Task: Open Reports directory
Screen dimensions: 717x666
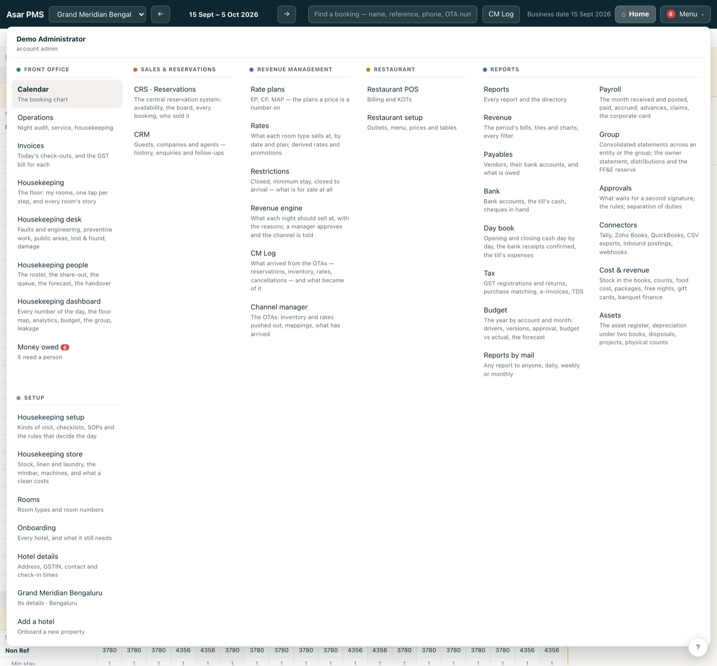Action: 534,94
